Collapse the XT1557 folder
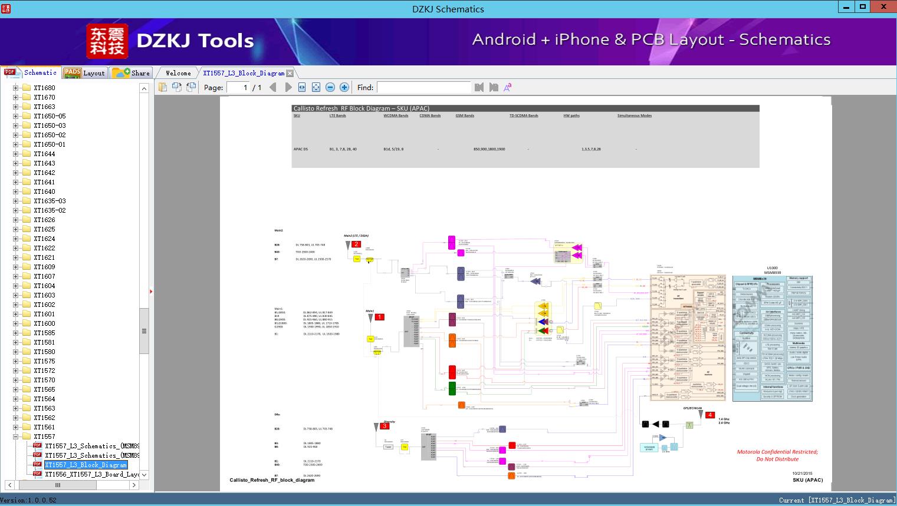 [15, 436]
